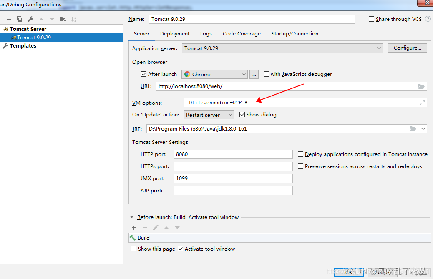Browse browsers with the ellipsis button
This screenshot has width=433, height=279.
254,74
